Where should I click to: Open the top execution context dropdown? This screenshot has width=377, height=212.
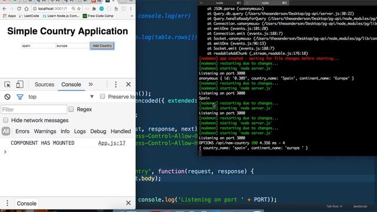61,97
